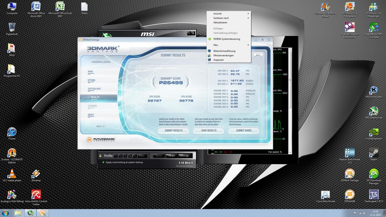Launch Teamspeak 2 RC2 shortcut
386x217 pixels.
click(374, 196)
